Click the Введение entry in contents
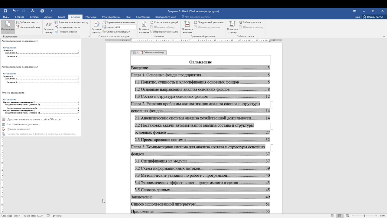The image size is (387, 218). (x=200, y=68)
